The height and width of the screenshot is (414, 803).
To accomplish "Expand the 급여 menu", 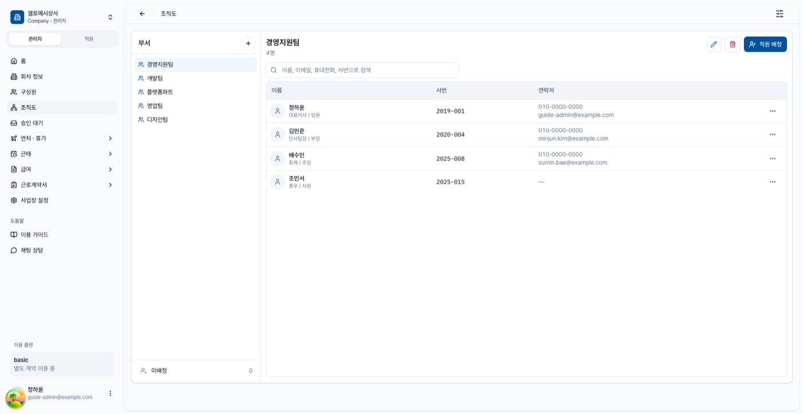I will pyautogui.click(x=62, y=169).
